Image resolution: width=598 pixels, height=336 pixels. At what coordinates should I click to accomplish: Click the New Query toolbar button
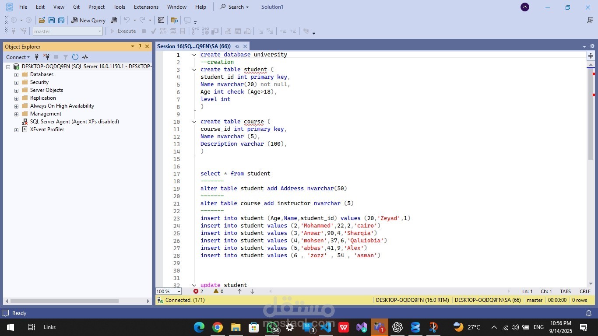(x=88, y=20)
